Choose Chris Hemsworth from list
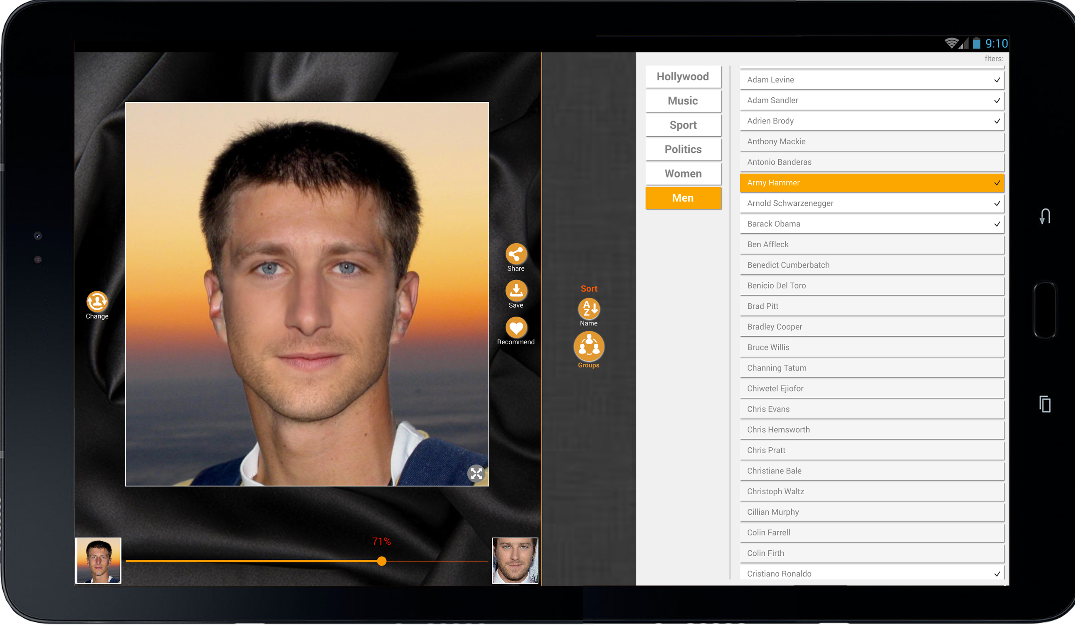Image resolution: width=1081 pixels, height=626 pixels. coord(872,430)
